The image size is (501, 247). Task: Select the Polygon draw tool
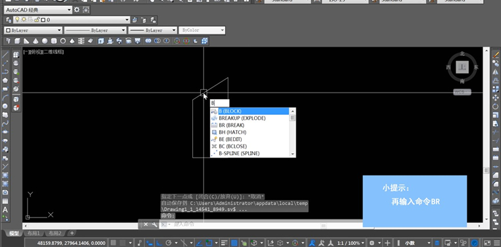point(5,80)
